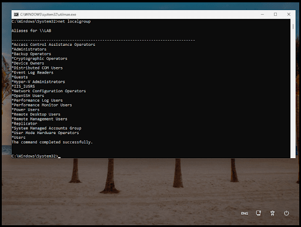Screen dimensions: 301x227
Task: Select the '*Event Log Readers' line
Action: [x=32, y=72]
